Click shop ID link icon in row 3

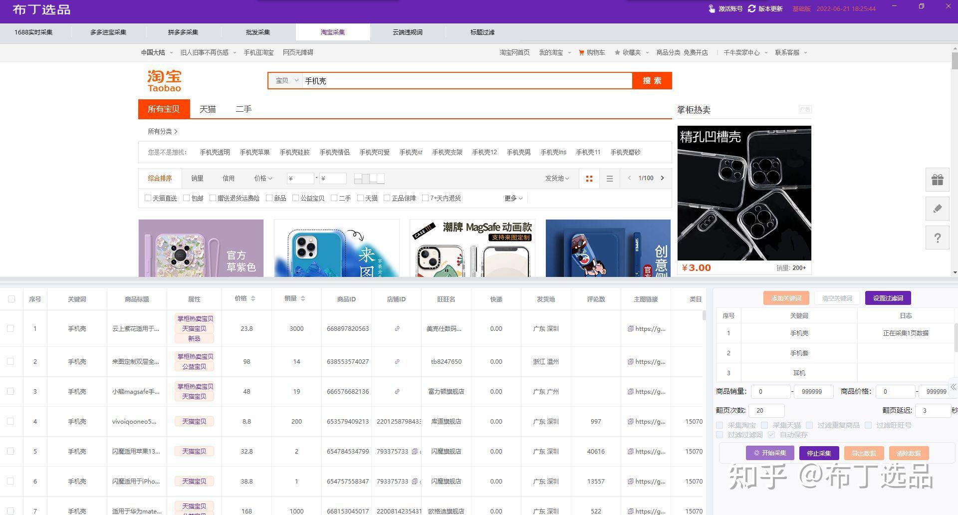tap(397, 391)
